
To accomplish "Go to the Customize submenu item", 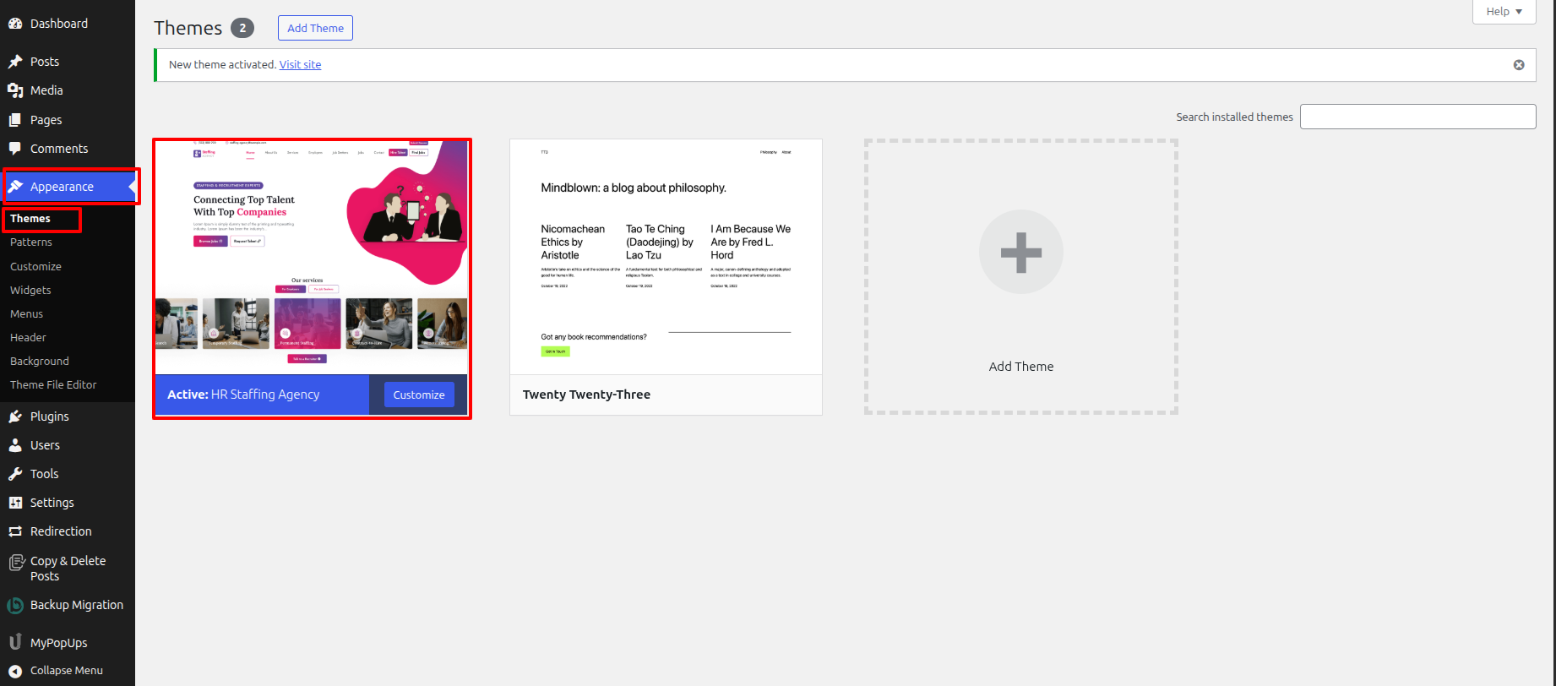I will tap(35, 266).
